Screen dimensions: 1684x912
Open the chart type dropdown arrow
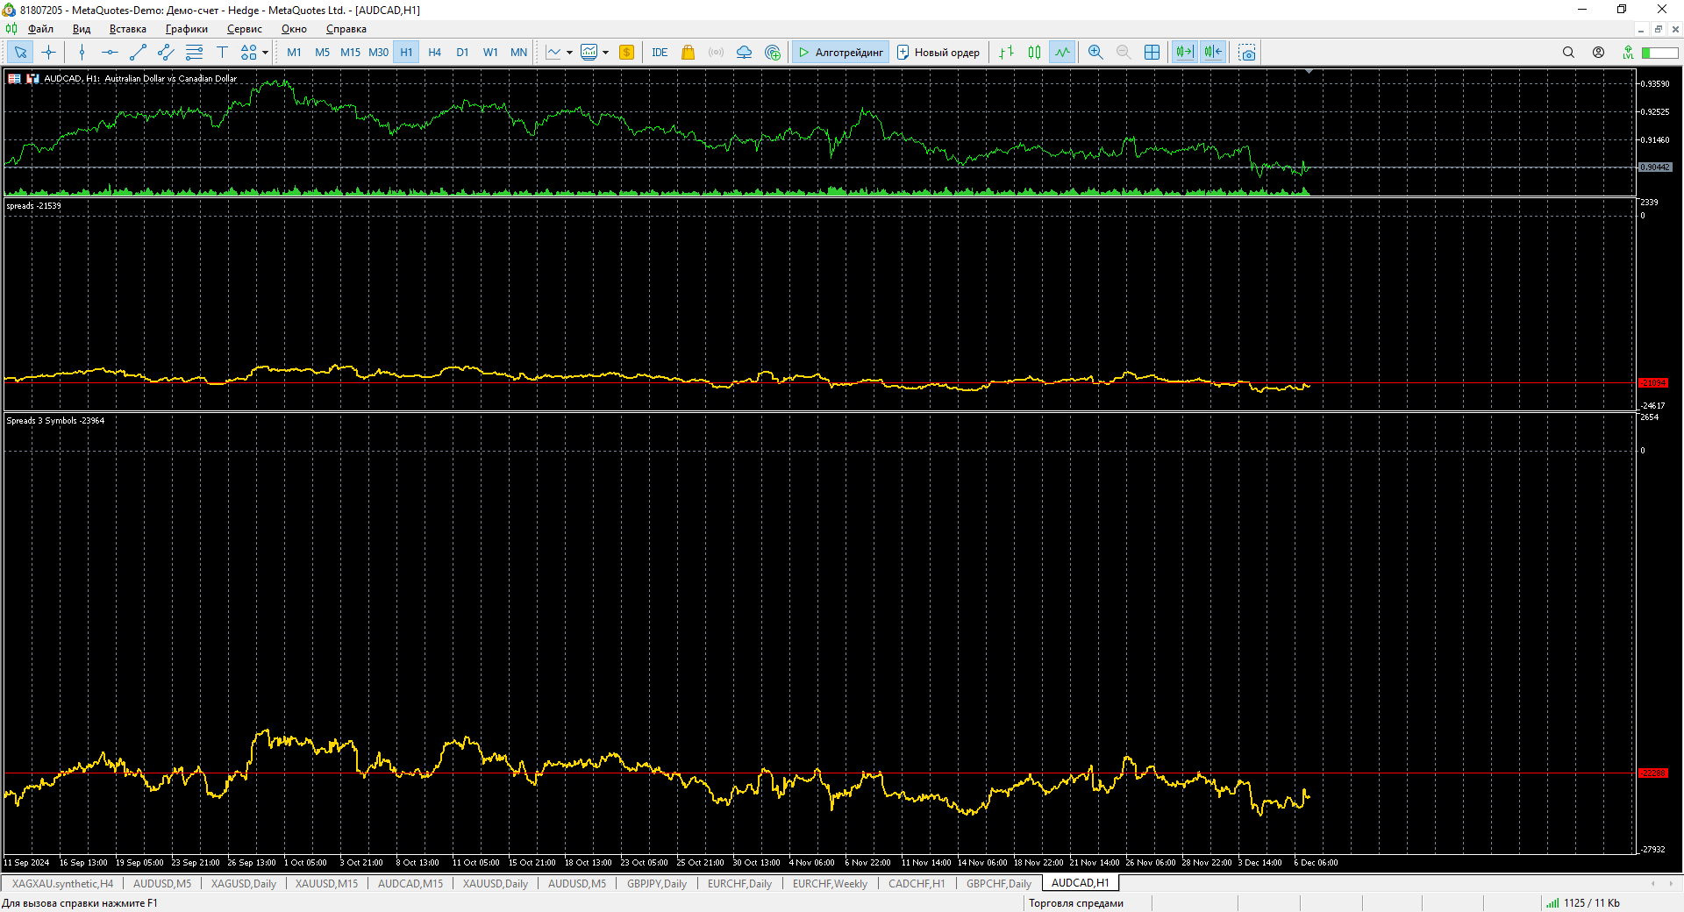click(x=569, y=53)
